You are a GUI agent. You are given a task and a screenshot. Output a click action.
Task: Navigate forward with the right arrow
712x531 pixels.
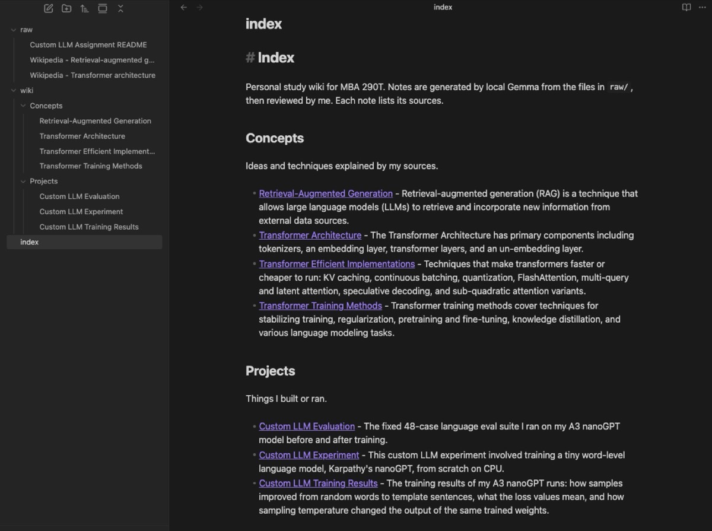(200, 7)
